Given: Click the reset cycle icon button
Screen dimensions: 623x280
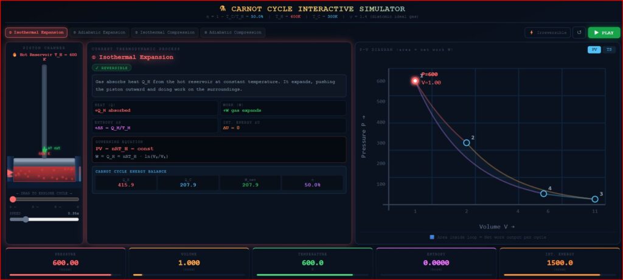Looking at the screenshot, I should pos(579,33).
